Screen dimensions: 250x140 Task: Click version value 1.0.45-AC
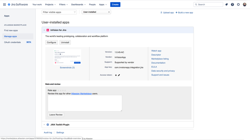tap(119, 52)
